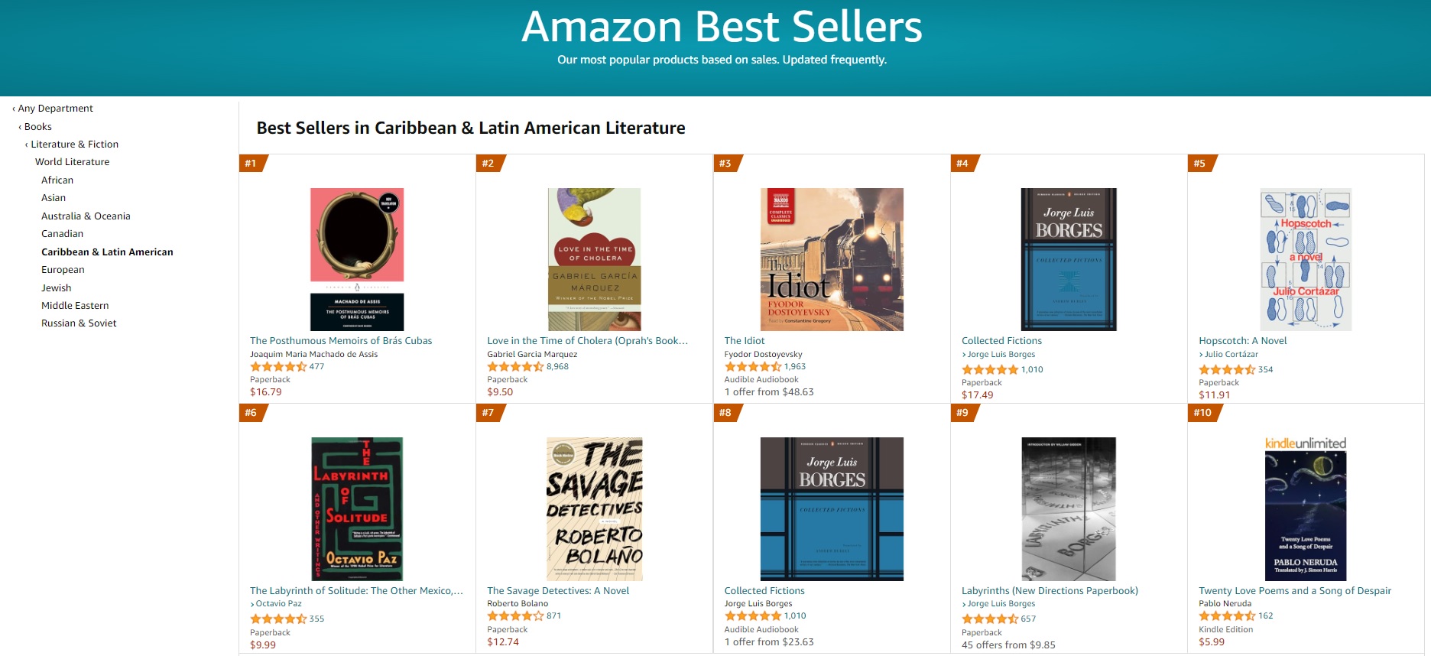View star ratings for Love in Cholera
This screenshot has height=656, width=1431.
click(515, 367)
